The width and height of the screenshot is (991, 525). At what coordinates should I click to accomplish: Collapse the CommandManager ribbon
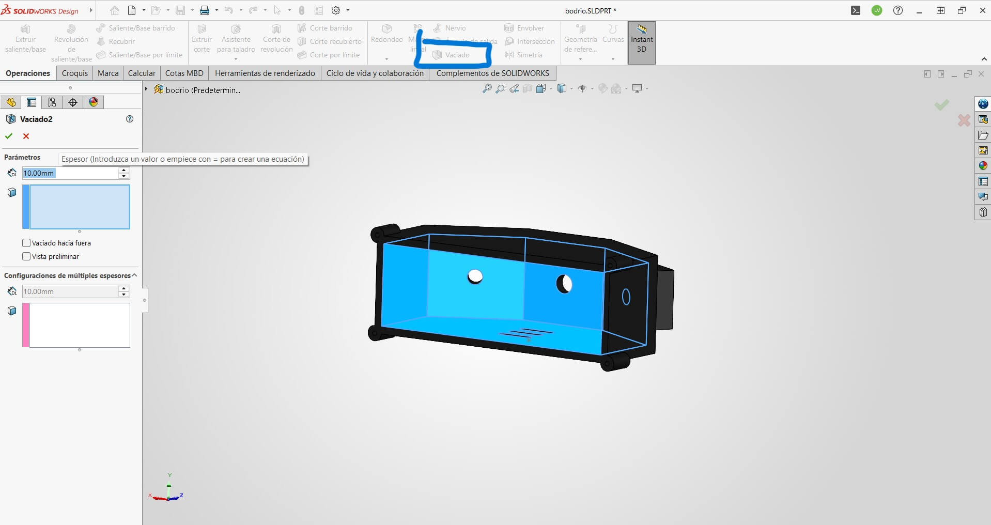[x=984, y=59]
